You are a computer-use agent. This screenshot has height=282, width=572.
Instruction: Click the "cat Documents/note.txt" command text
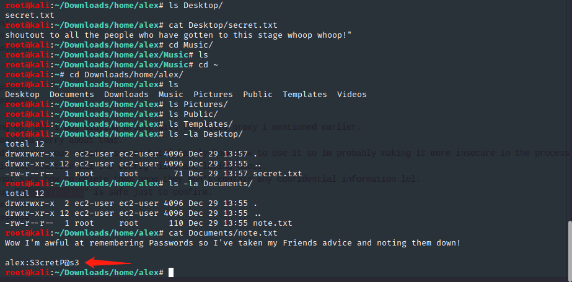click(x=223, y=233)
